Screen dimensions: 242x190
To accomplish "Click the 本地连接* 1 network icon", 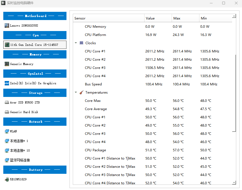I will pos(7,141).
